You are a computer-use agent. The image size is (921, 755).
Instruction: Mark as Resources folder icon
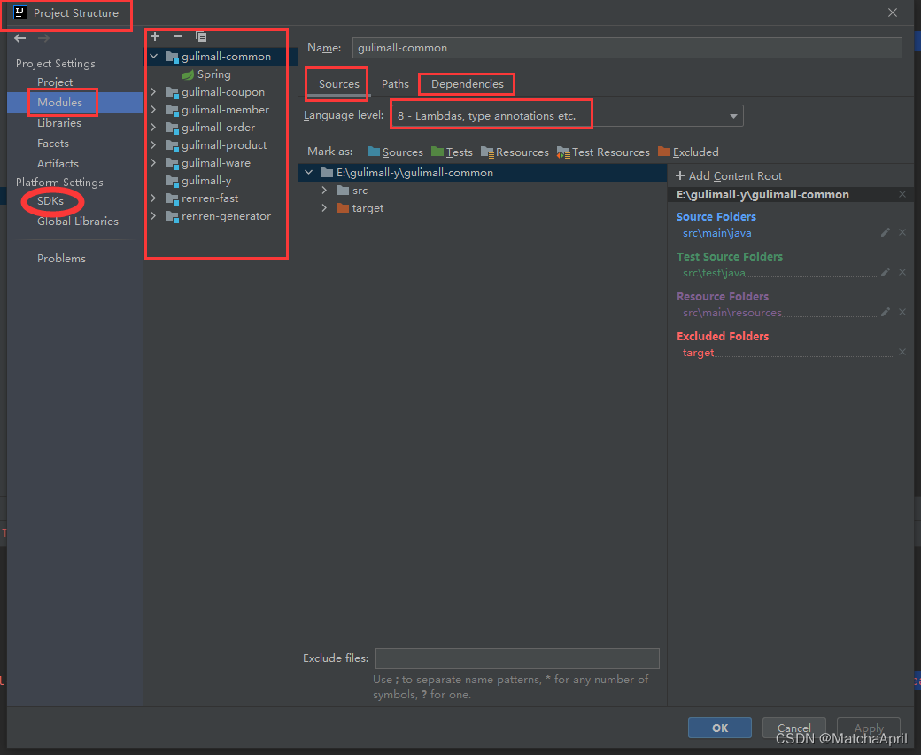[488, 152]
